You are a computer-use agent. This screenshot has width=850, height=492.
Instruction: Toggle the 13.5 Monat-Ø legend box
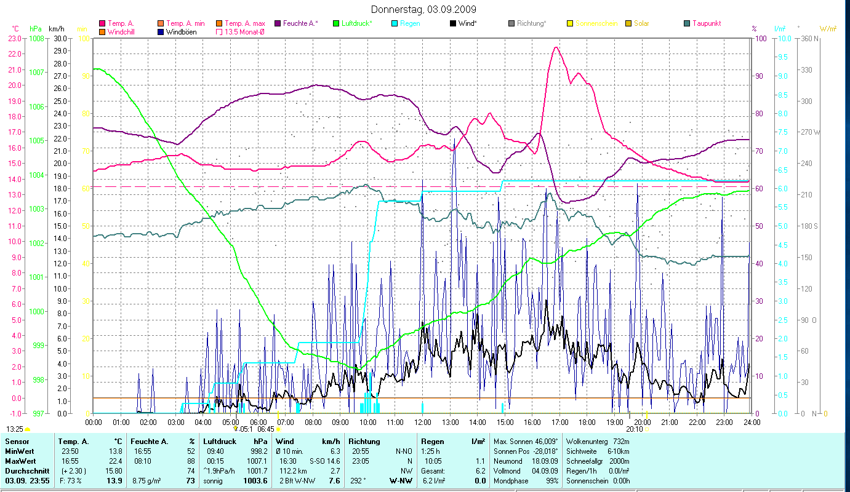(219, 32)
